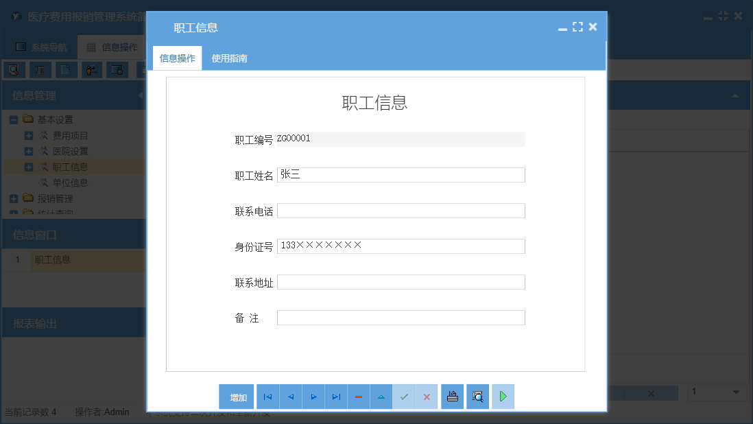
Task: Click the green checkmark confirm icon
Action: [x=404, y=397]
